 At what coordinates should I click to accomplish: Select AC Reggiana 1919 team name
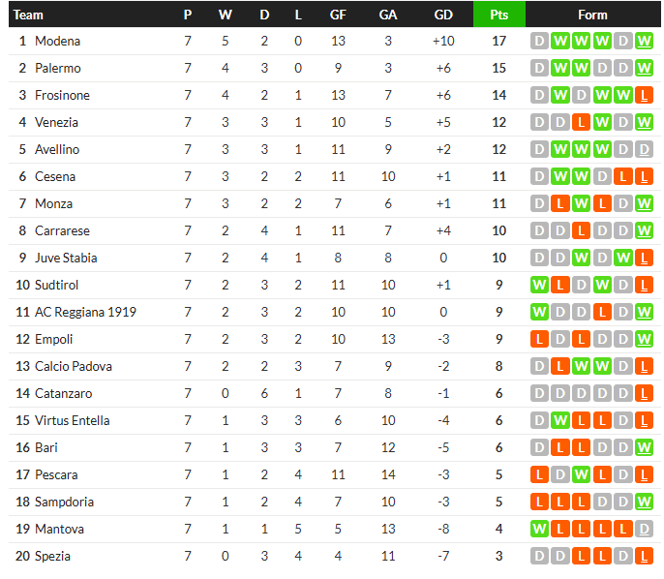(x=85, y=313)
